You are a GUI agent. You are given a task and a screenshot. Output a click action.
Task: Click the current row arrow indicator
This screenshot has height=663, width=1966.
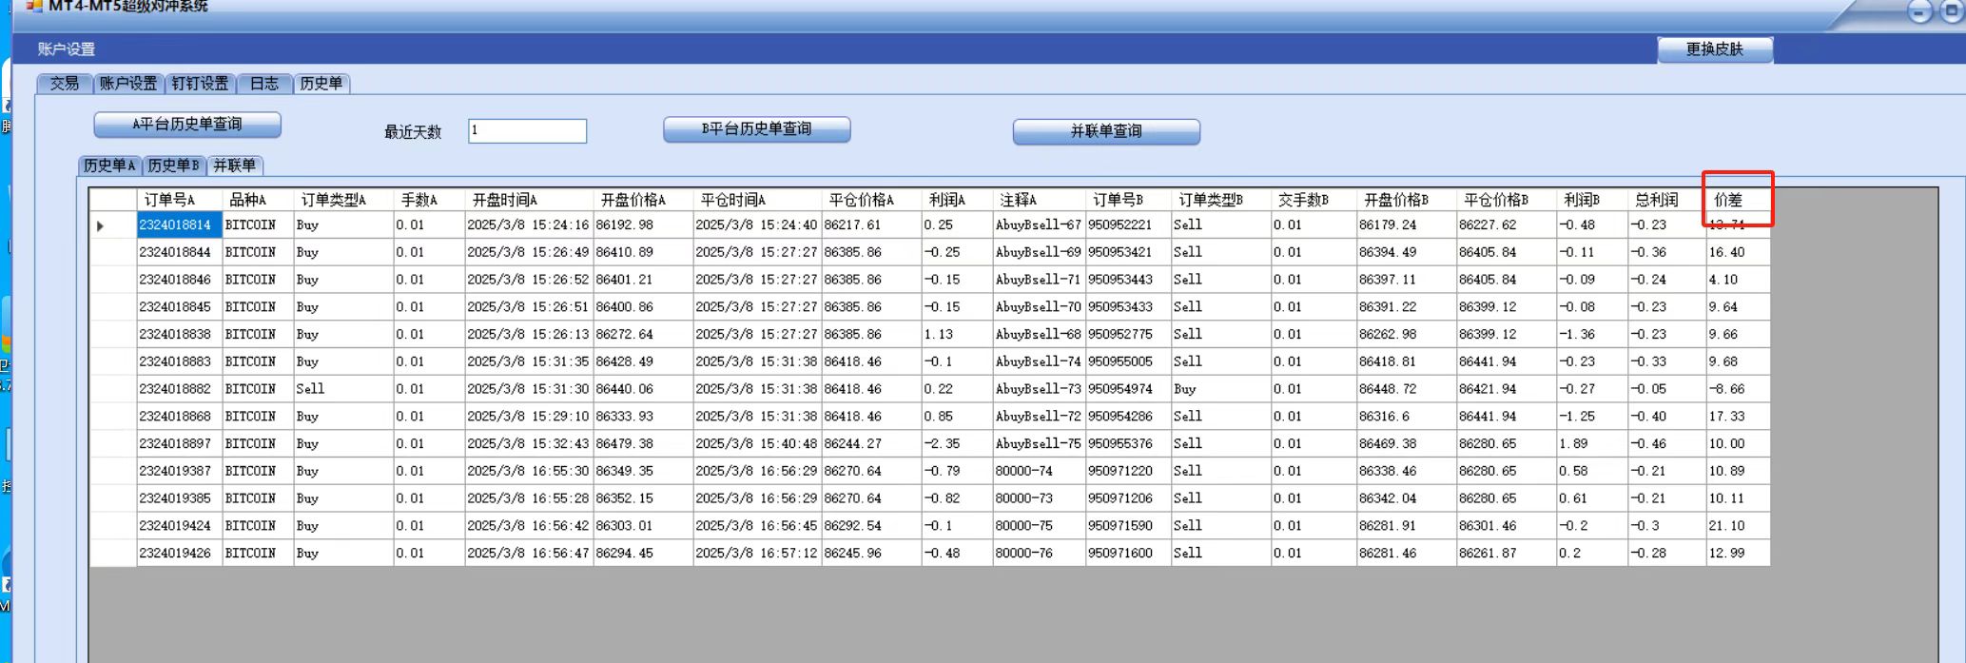101,226
